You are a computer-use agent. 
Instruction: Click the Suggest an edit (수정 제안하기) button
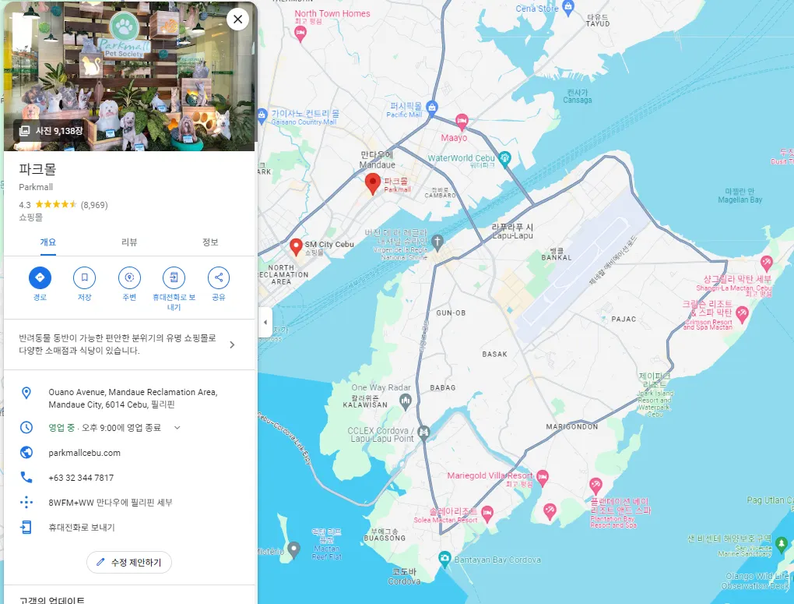coord(129,563)
